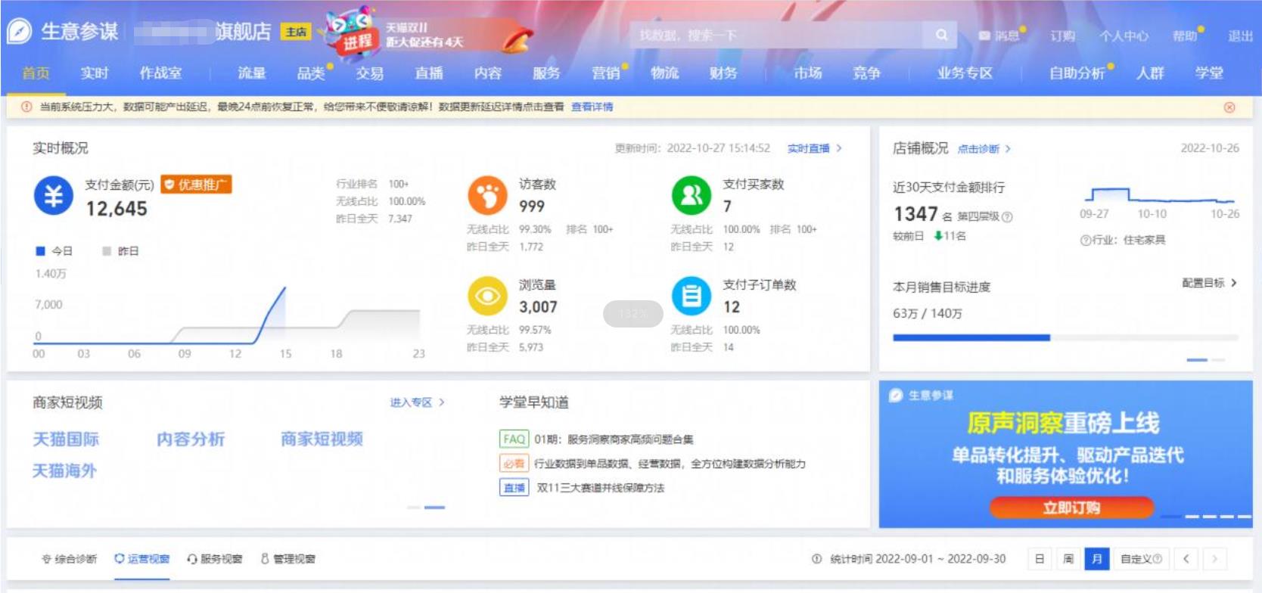Viewport: 1262px width, 593px height.
Task: Click the 立即订购 button
Action: [x=1071, y=508]
